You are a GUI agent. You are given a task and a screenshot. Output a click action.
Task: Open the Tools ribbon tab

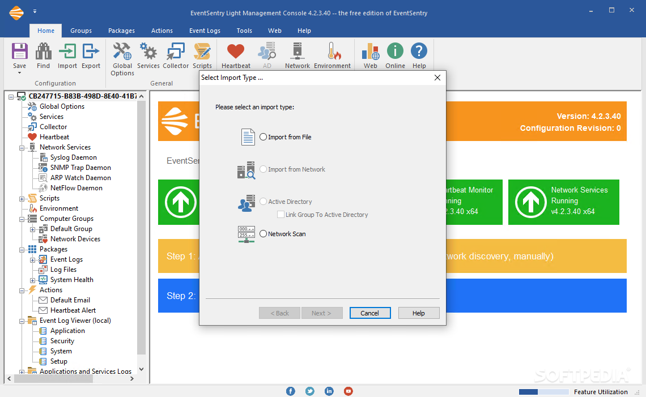pyautogui.click(x=244, y=31)
